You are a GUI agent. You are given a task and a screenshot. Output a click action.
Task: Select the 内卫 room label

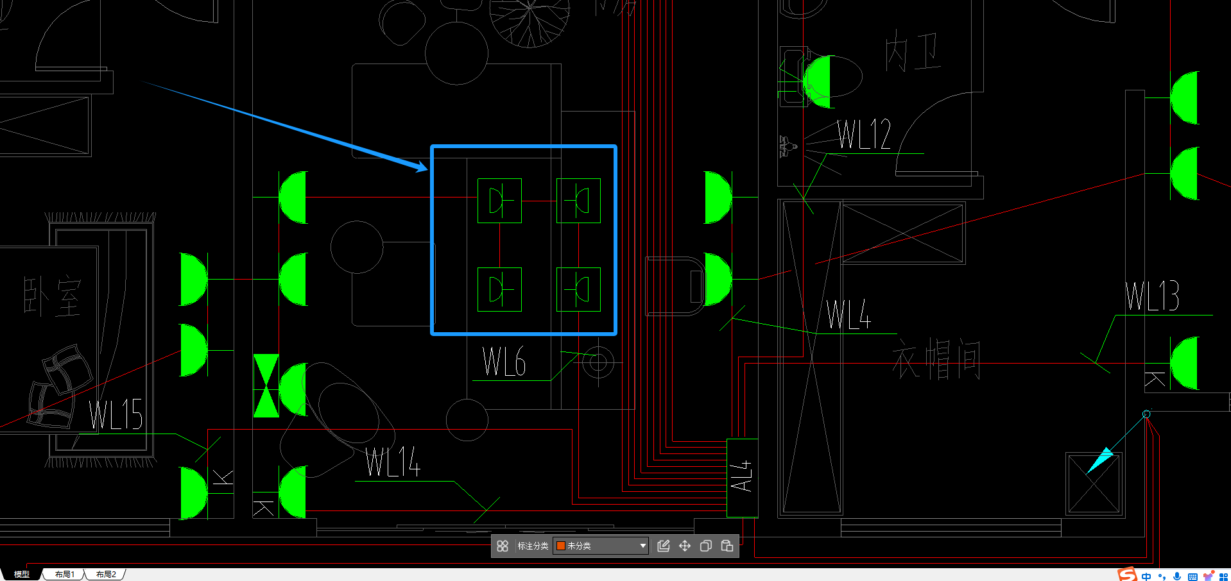[x=912, y=51]
